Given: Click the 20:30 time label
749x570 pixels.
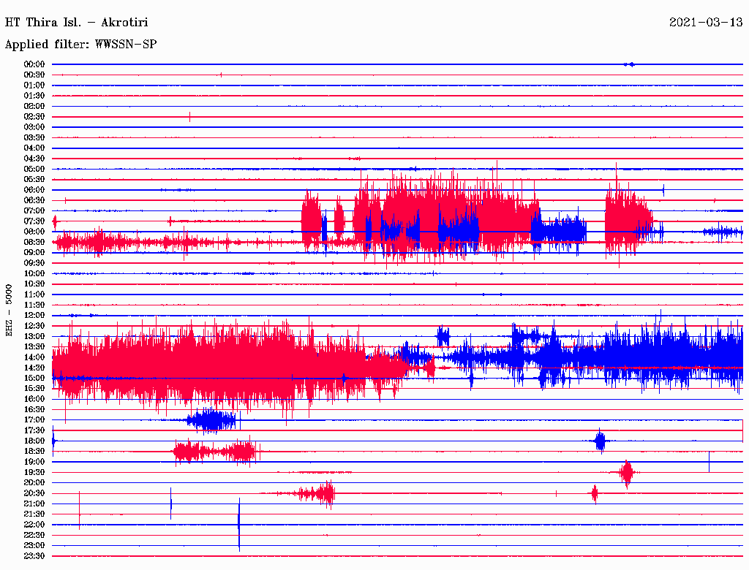Looking at the screenshot, I should 34,493.
